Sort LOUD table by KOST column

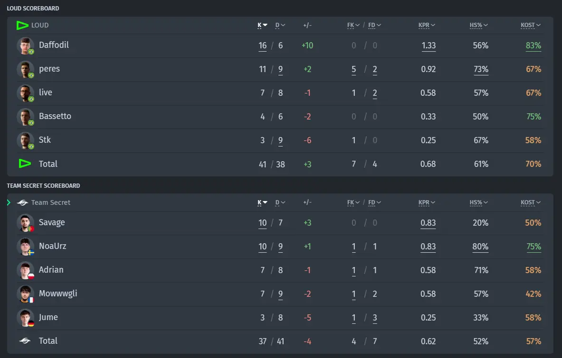point(531,26)
